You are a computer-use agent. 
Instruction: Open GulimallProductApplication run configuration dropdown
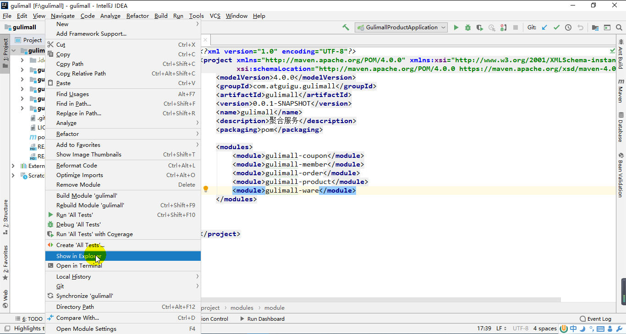click(x=401, y=27)
